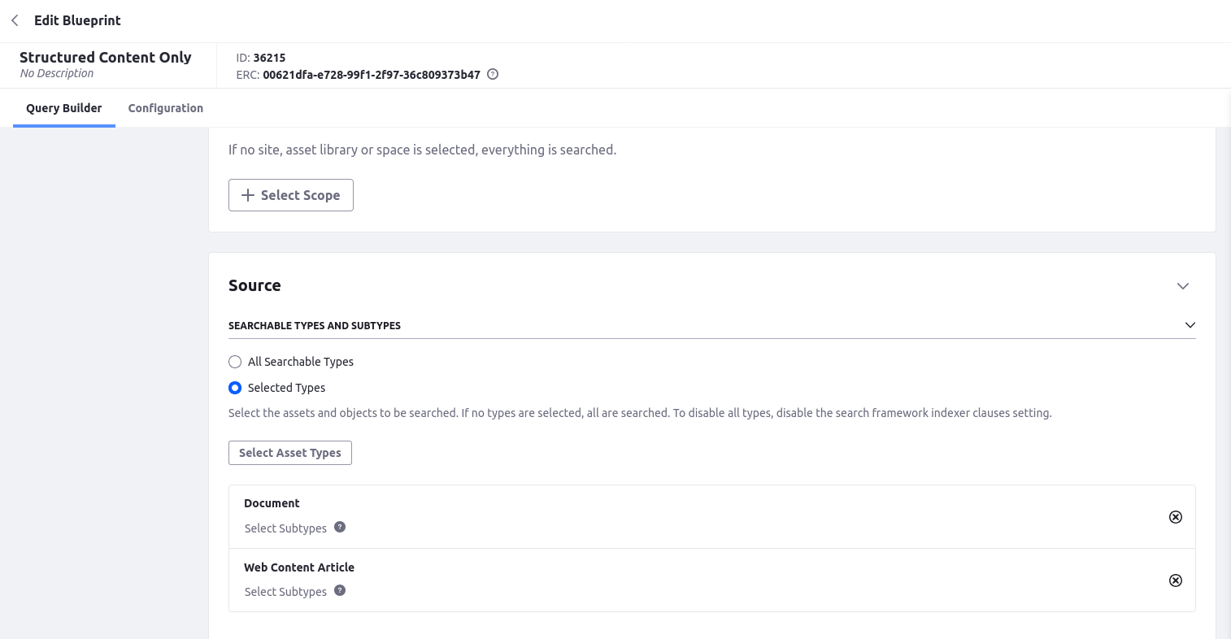1231x639 pixels.
Task: Select the All Searchable Types radio option
Action: point(235,362)
